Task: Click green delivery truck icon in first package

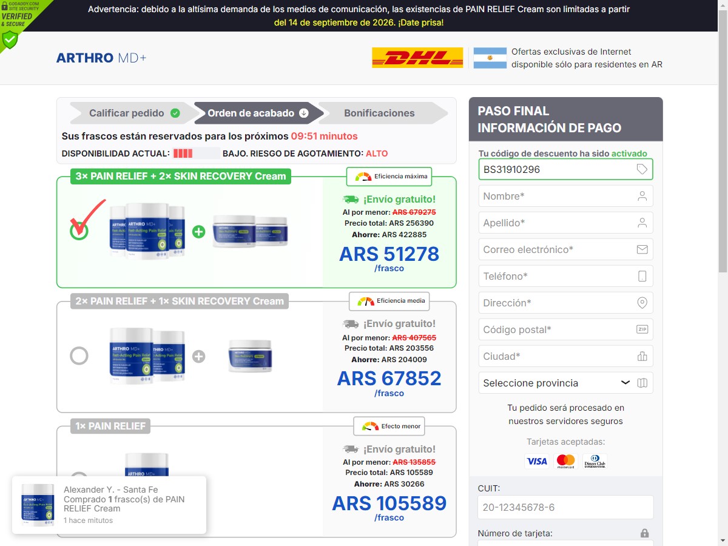Action: click(351, 199)
